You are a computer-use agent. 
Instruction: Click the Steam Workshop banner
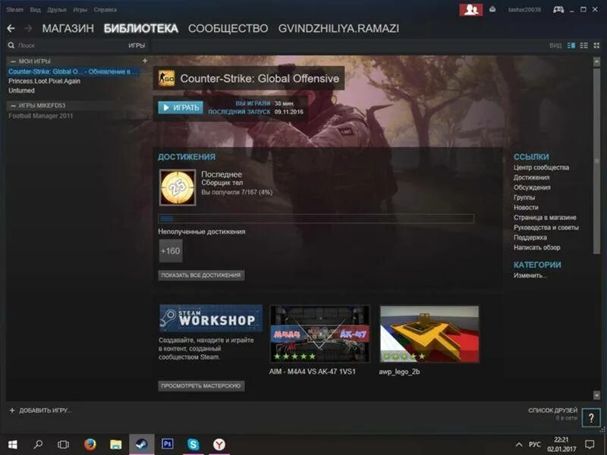[211, 318]
